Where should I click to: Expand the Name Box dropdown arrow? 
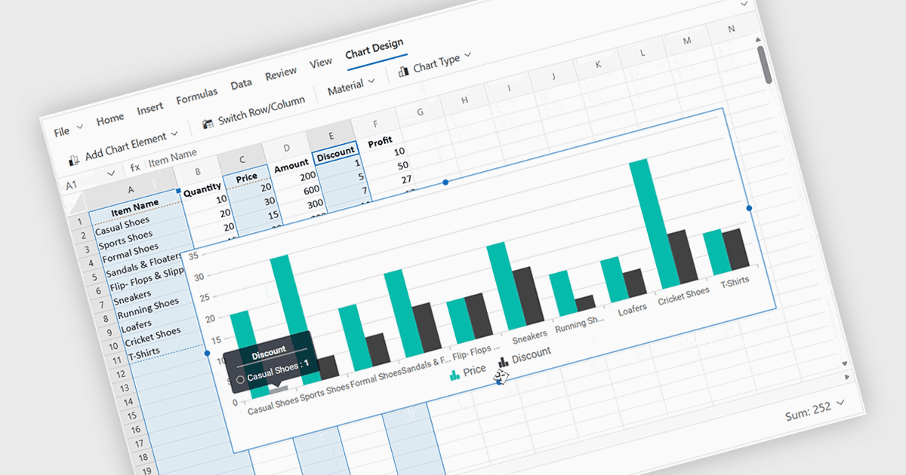tap(111, 173)
